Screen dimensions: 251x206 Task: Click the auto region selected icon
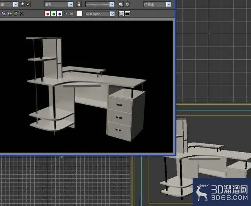tap(28, 4)
